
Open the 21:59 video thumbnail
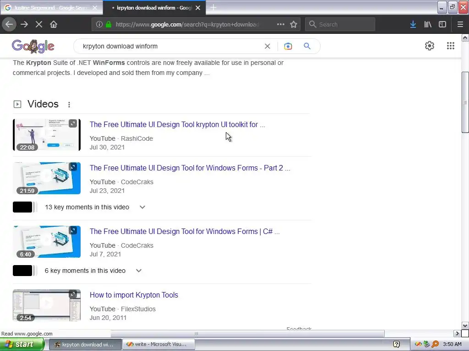[47, 178]
